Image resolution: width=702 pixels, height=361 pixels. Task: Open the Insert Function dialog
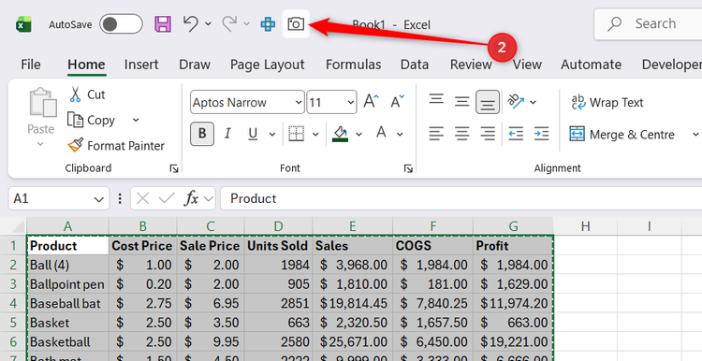tap(191, 198)
